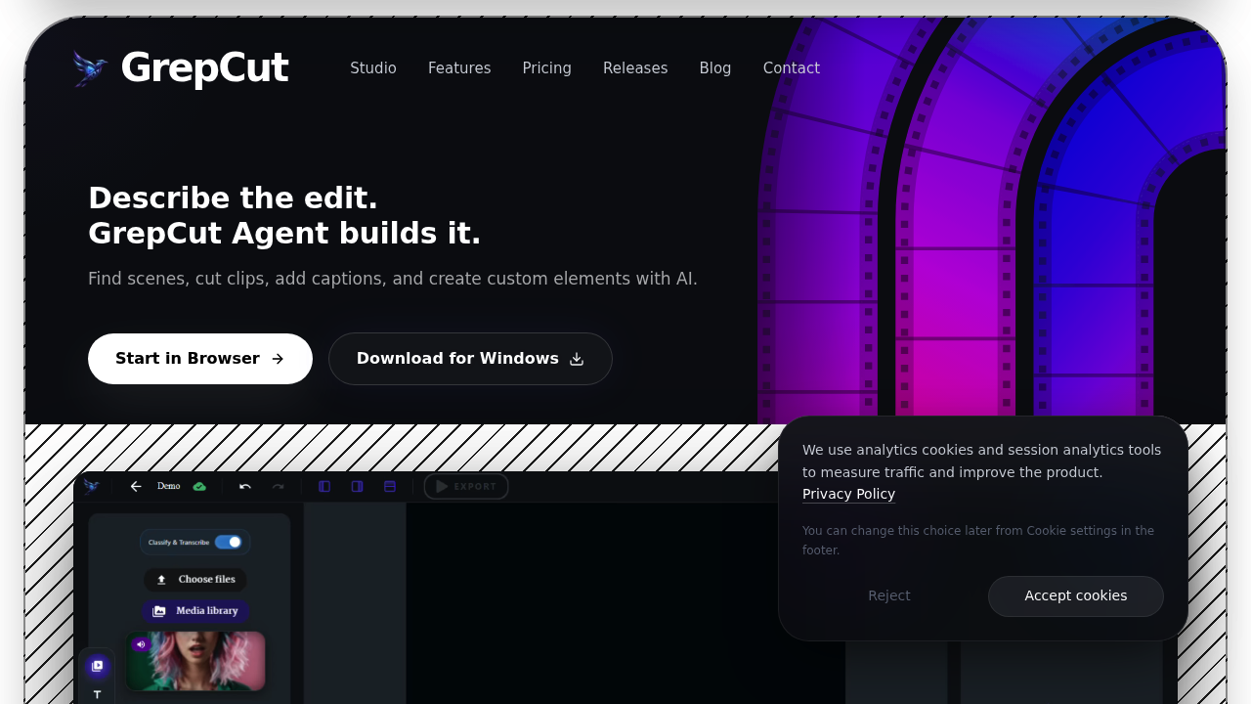Click the undo icon in editor toolbar
This screenshot has height=704, width=1251.
coord(245,486)
